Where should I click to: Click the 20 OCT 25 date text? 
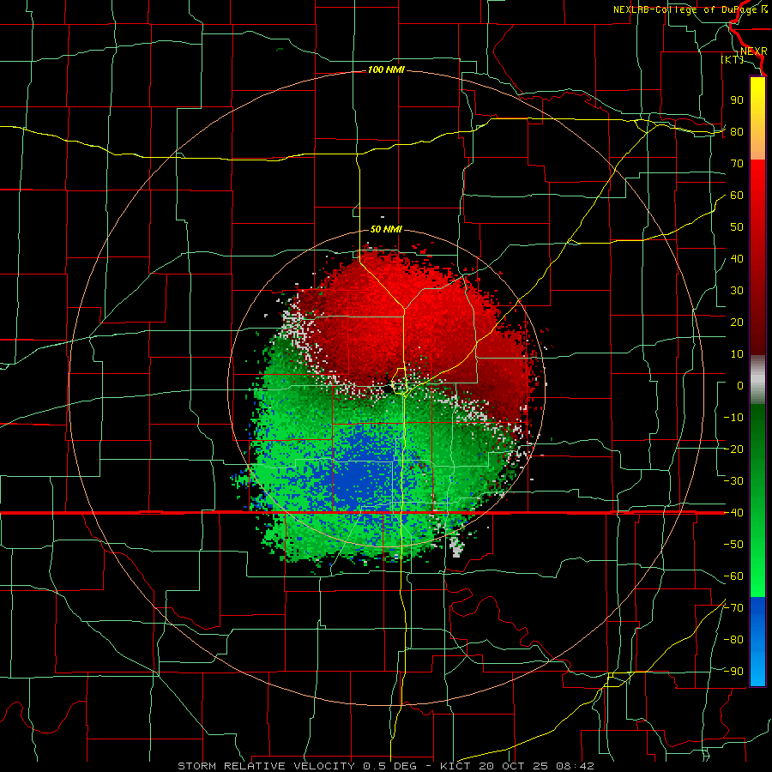513,766
